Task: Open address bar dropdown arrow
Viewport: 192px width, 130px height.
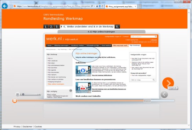Action: click(x=95, y=6)
